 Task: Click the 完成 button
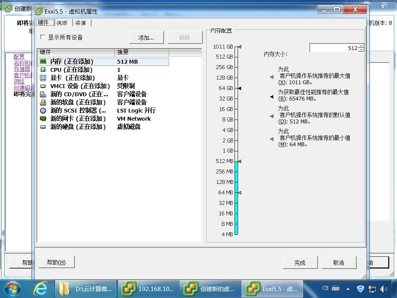pyautogui.click(x=300, y=263)
